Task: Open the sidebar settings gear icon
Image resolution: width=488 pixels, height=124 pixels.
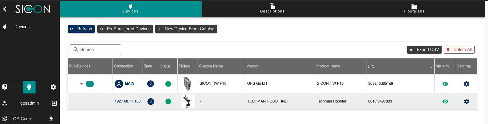Action: click(x=53, y=87)
